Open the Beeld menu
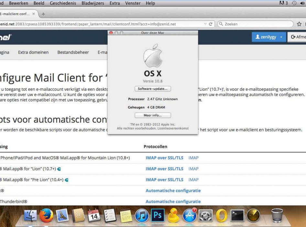The width and height of the screenshot is (306, 227). [x=39, y=3]
